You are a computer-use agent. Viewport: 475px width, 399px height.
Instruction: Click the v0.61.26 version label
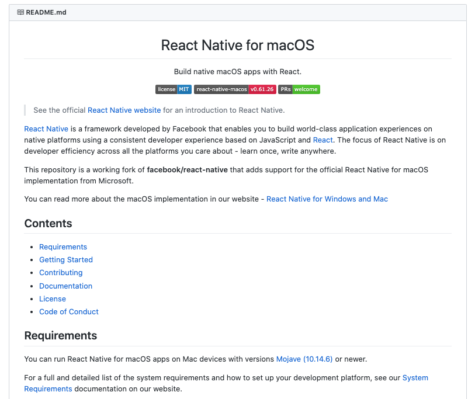point(263,89)
